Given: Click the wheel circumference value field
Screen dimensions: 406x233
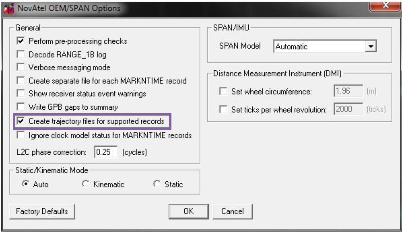Looking at the screenshot, I should point(348,91).
